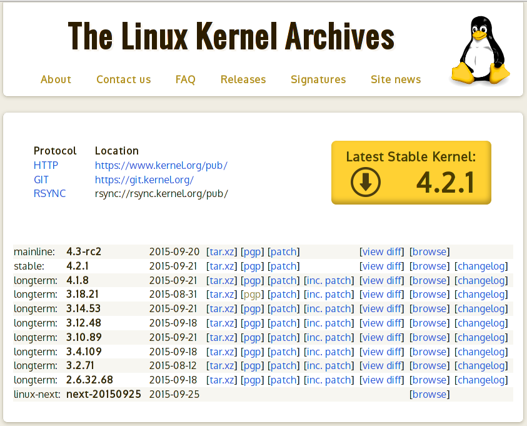Download tar.xz for longterm 3.10.89
The image size is (527, 426).
pyautogui.click(x=221, y=337)
